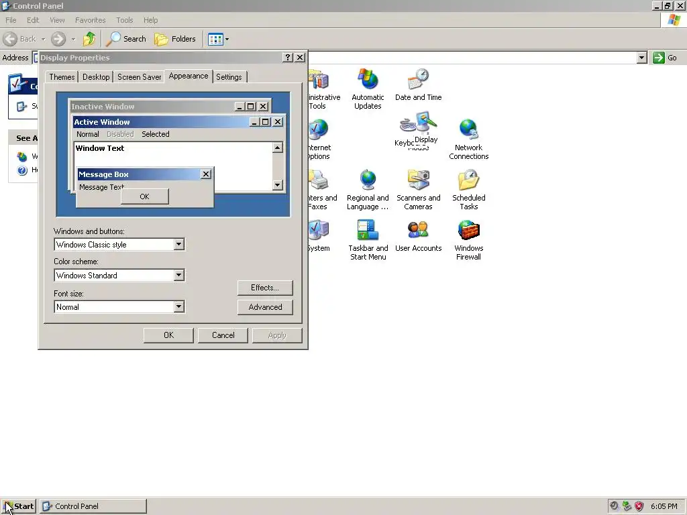Open the Help menu
687x515 pixels.
tap(150, 20)
